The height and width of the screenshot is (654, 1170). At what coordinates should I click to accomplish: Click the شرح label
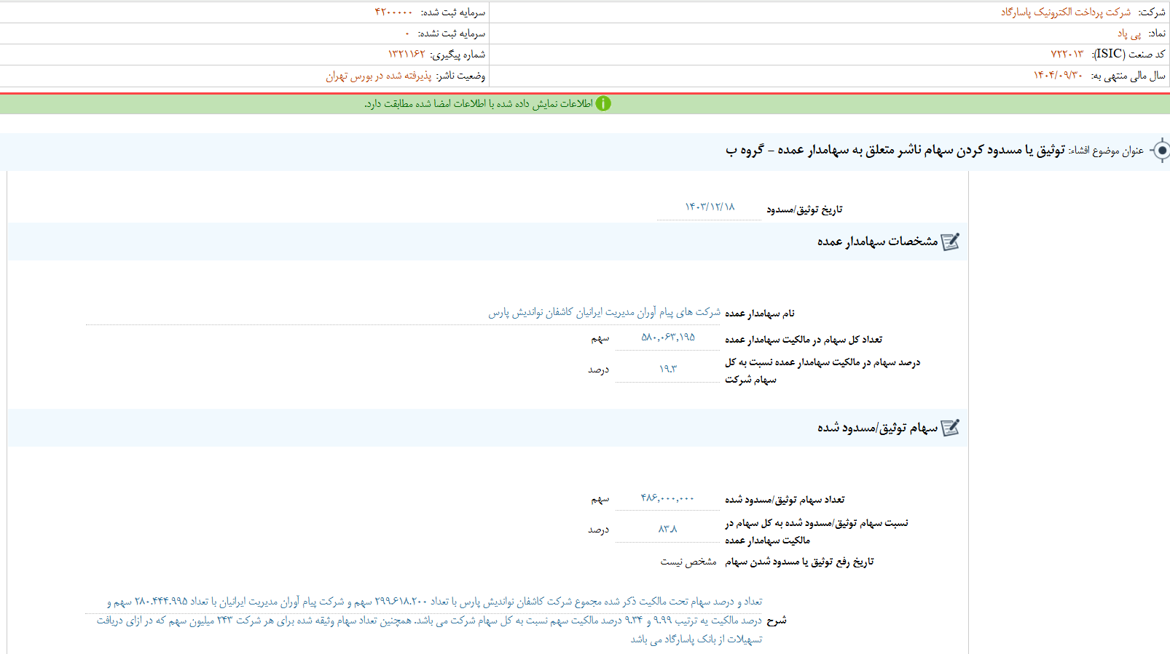(777, 621)
